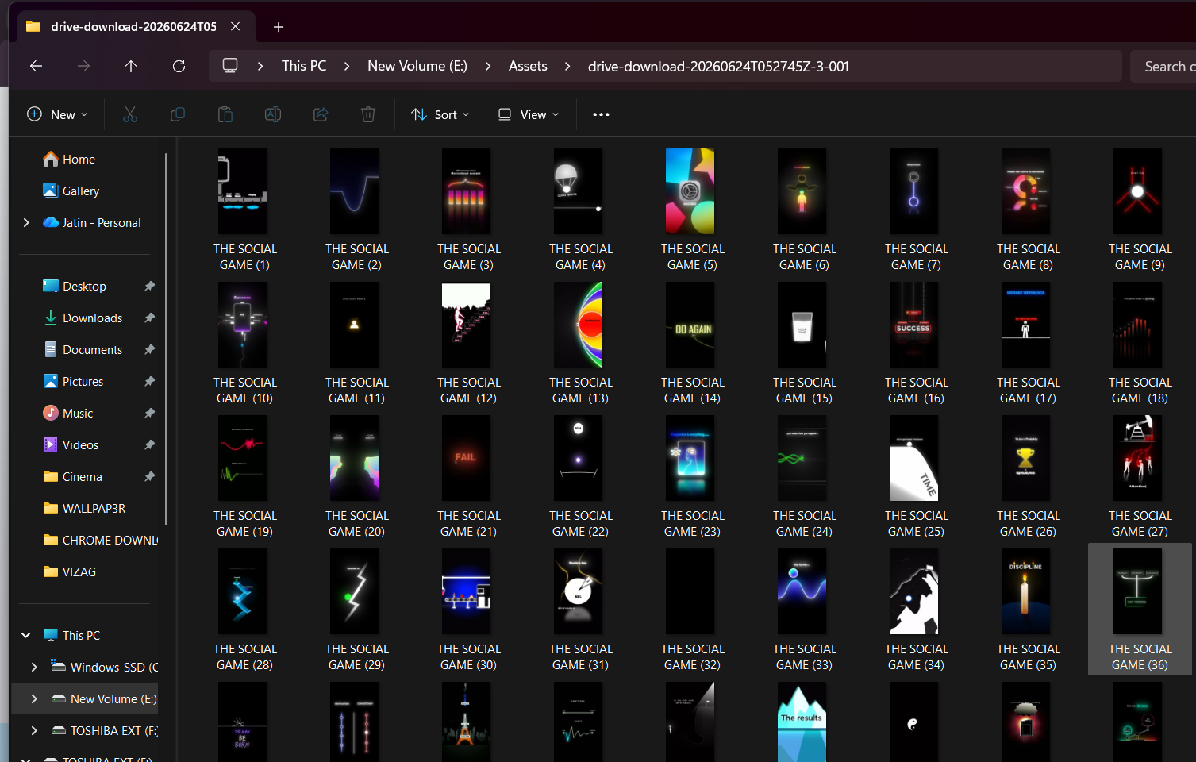Open the See more three-dots menu

(601, 114)
